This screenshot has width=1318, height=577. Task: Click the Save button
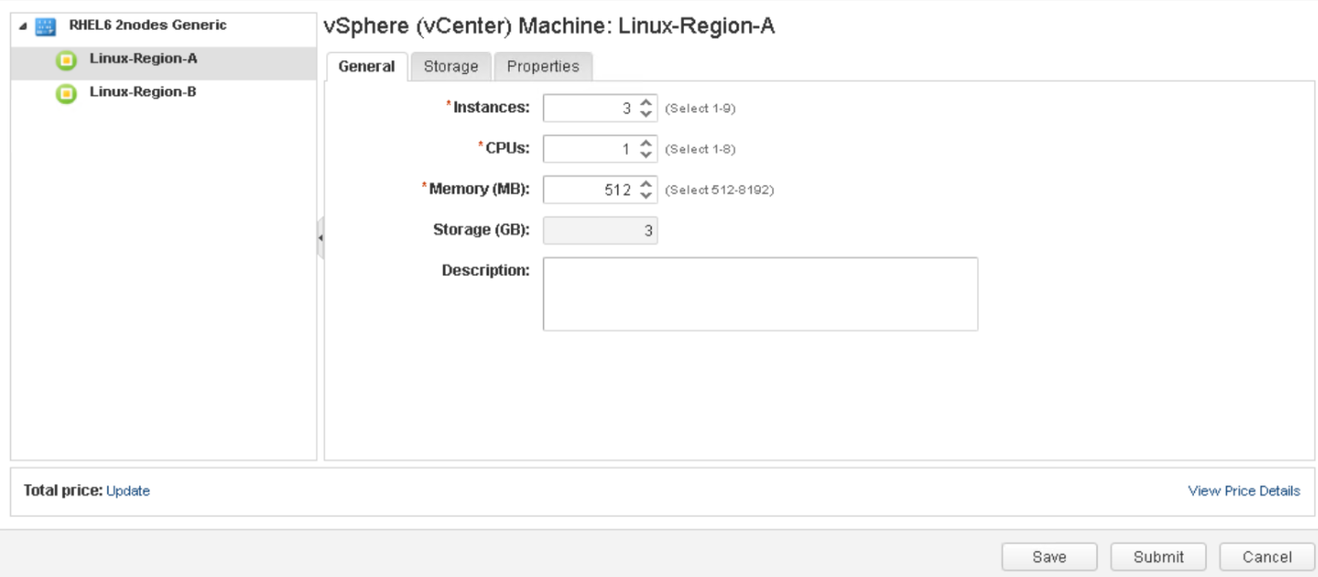1049,557
